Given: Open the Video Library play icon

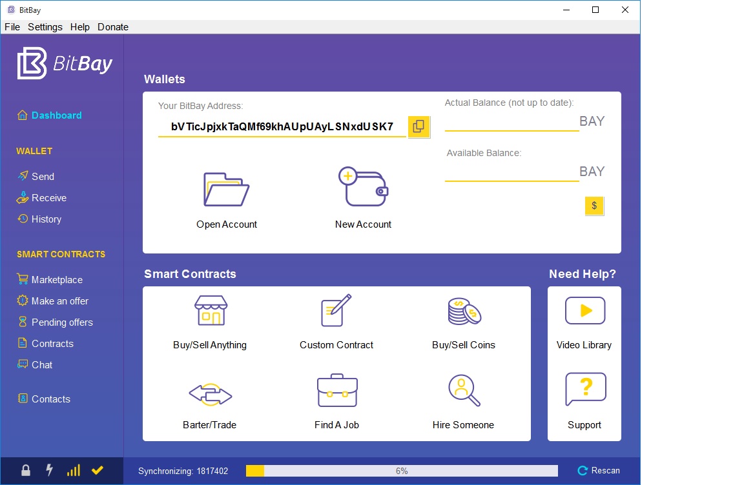Looking at the screenshot, I should (x=585, y=311).
